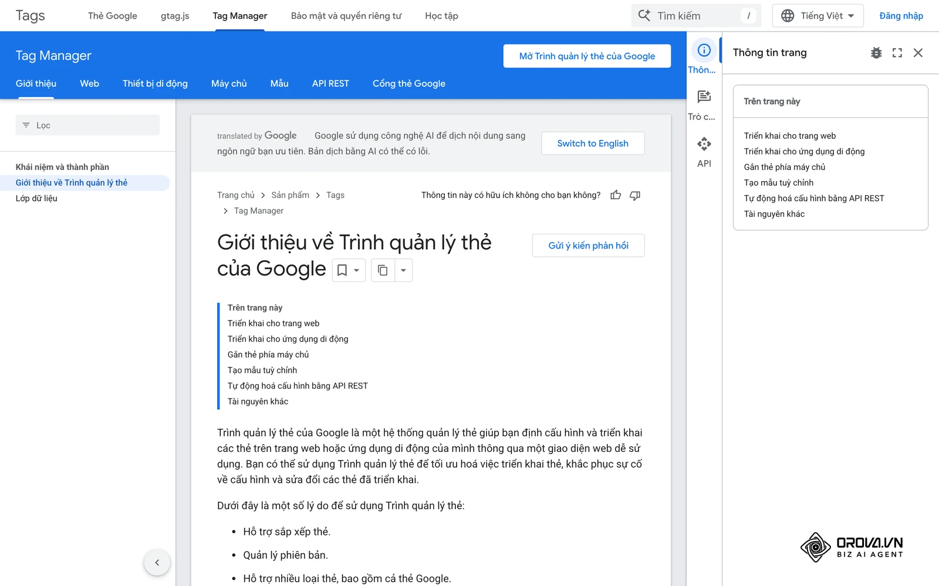Viewport: 939px width, 586px height.
Task: Open the gtag.js top tab
Action: coord(175,16)
